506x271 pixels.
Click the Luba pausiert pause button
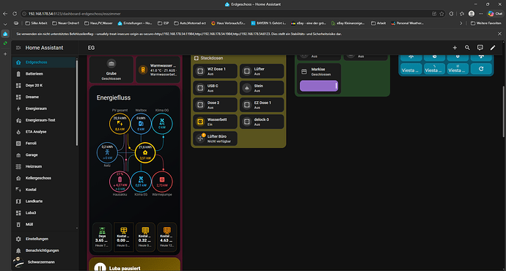(100, 268)
